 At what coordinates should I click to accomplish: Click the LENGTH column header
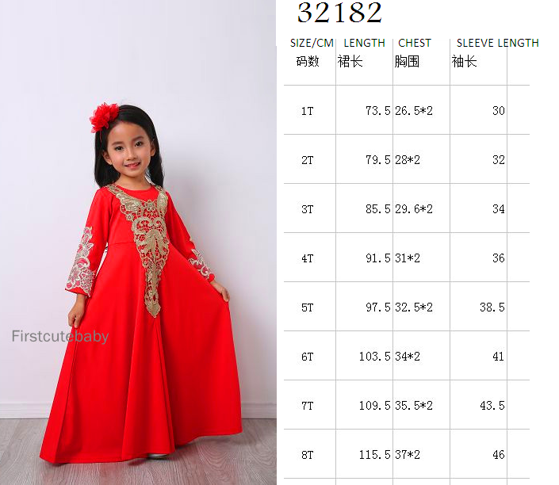(365, 43)
